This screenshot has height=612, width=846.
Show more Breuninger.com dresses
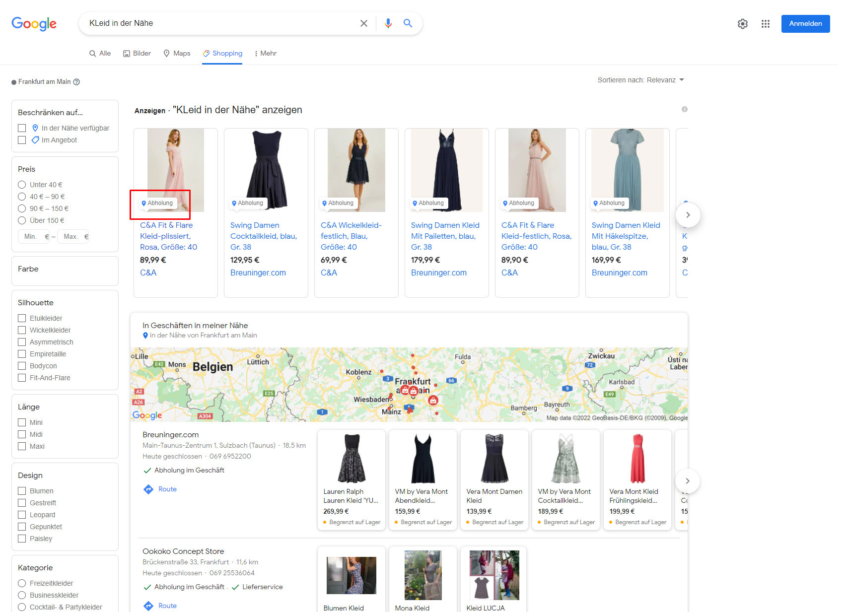(688, 481)
